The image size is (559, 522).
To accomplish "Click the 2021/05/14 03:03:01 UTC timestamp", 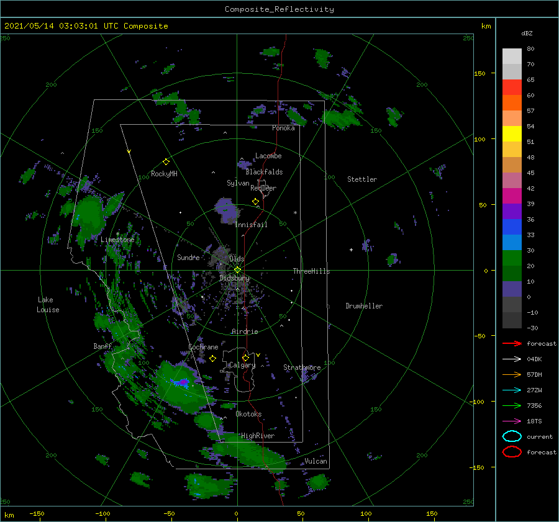I will [86, 26].
